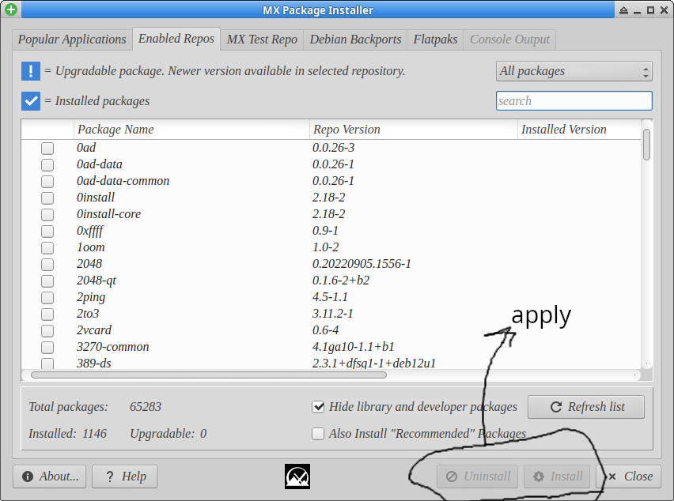Tick the checkbox for 0ad-data
Screen dimensions: 674x501
point(47,165)
